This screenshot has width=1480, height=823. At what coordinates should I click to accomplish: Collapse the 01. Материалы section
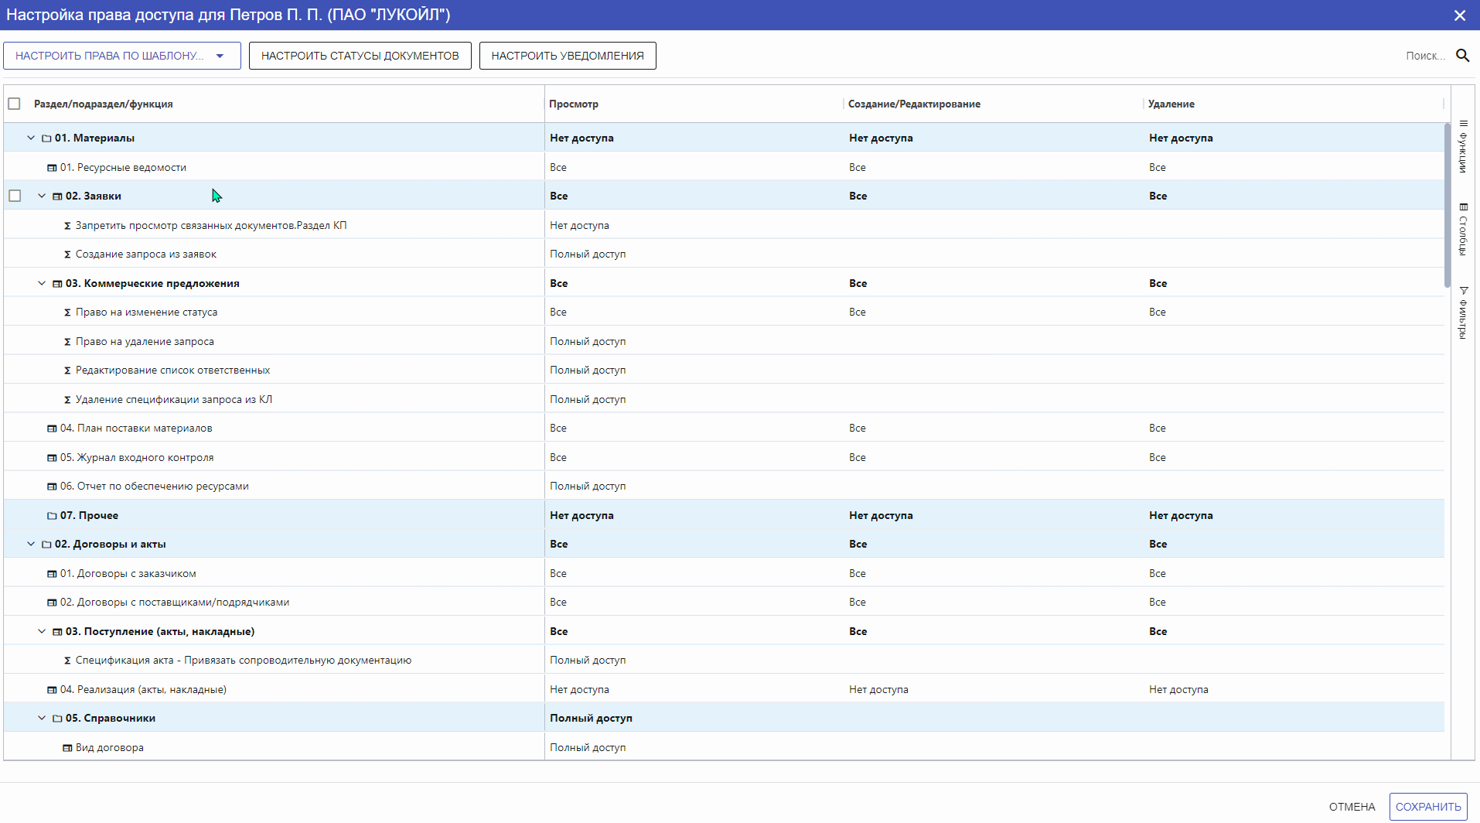pyautogui.click(x=31, y=138)
